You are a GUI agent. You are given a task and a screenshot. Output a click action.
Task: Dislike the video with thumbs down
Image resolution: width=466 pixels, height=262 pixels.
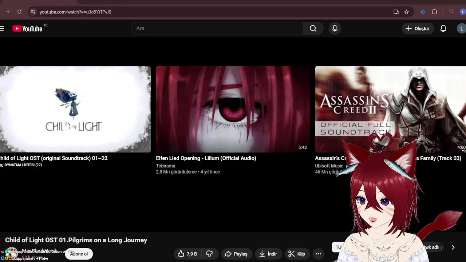210,254
